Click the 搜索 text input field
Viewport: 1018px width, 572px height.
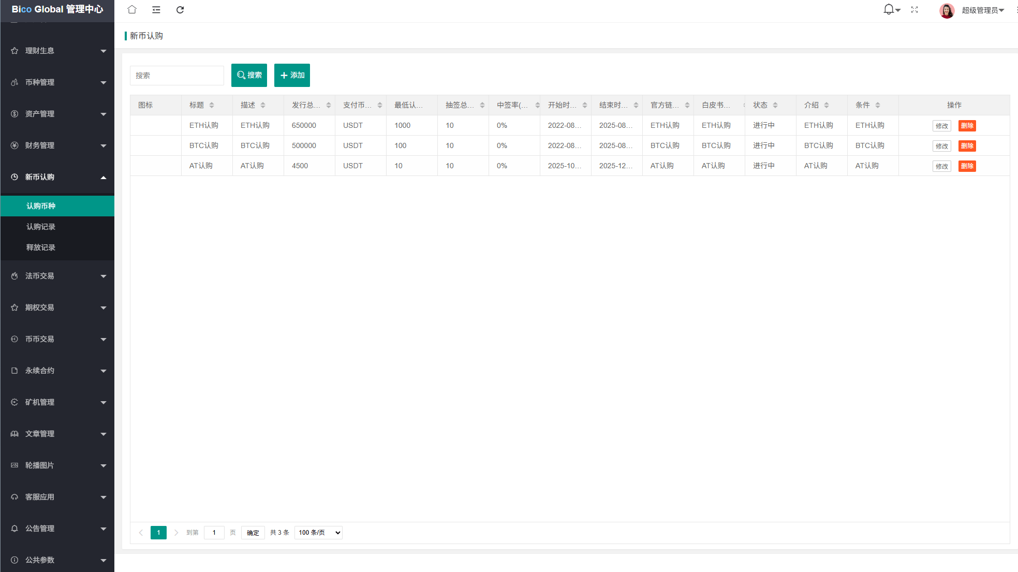click(x=176, y=76)
